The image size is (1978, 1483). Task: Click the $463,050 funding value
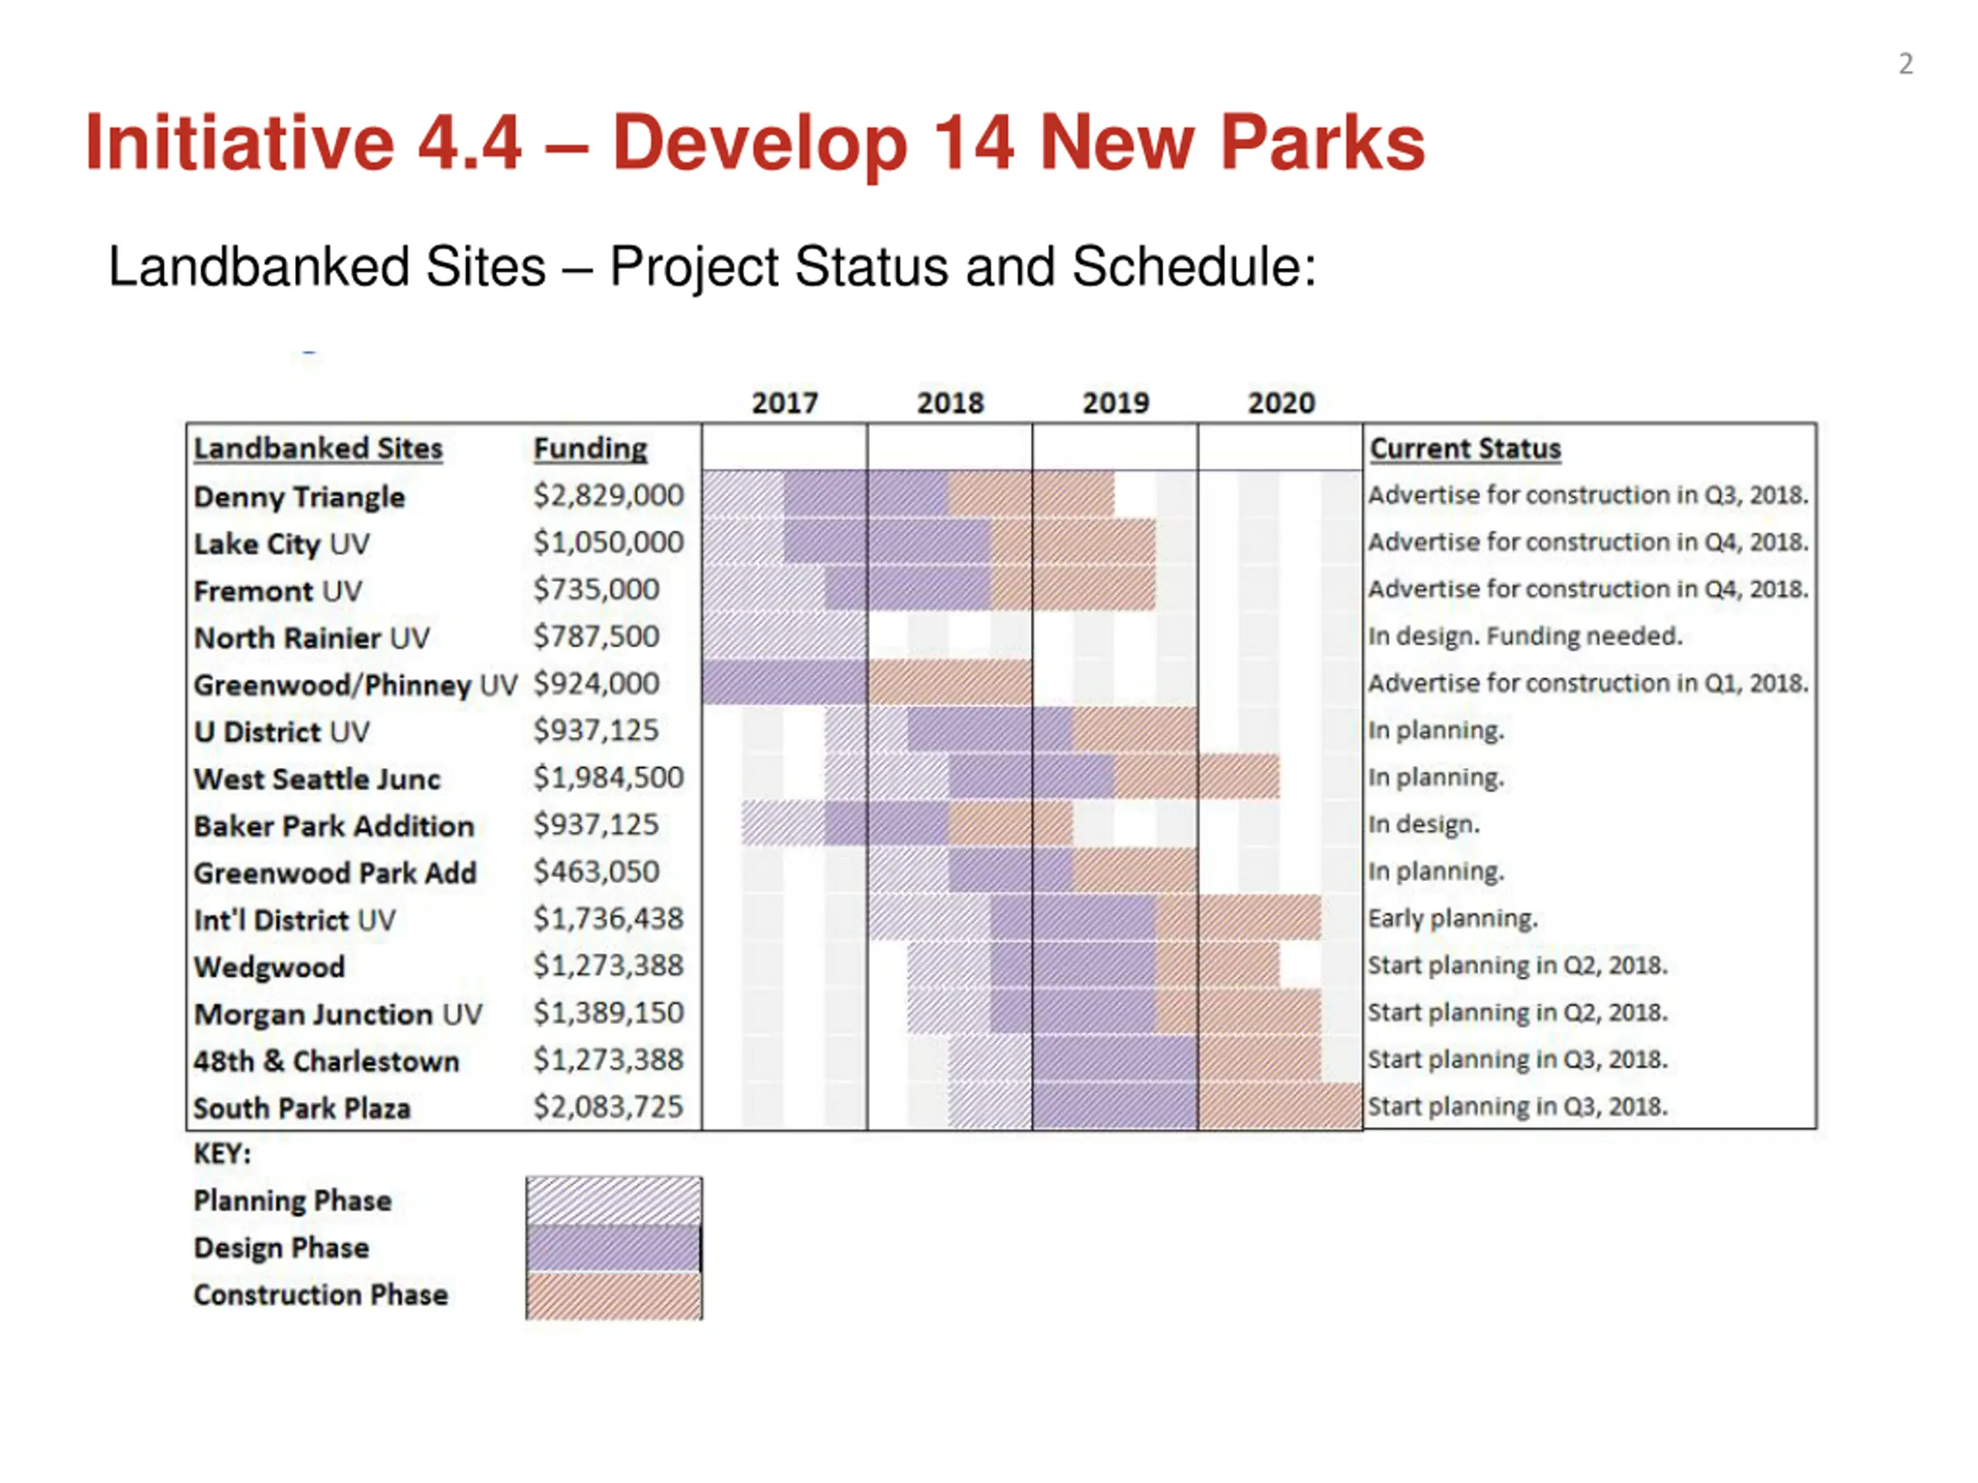pos(596,871)
